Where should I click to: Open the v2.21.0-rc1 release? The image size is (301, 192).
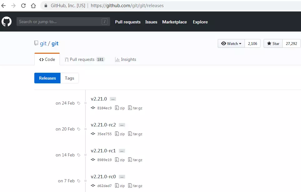pos(103,151)
